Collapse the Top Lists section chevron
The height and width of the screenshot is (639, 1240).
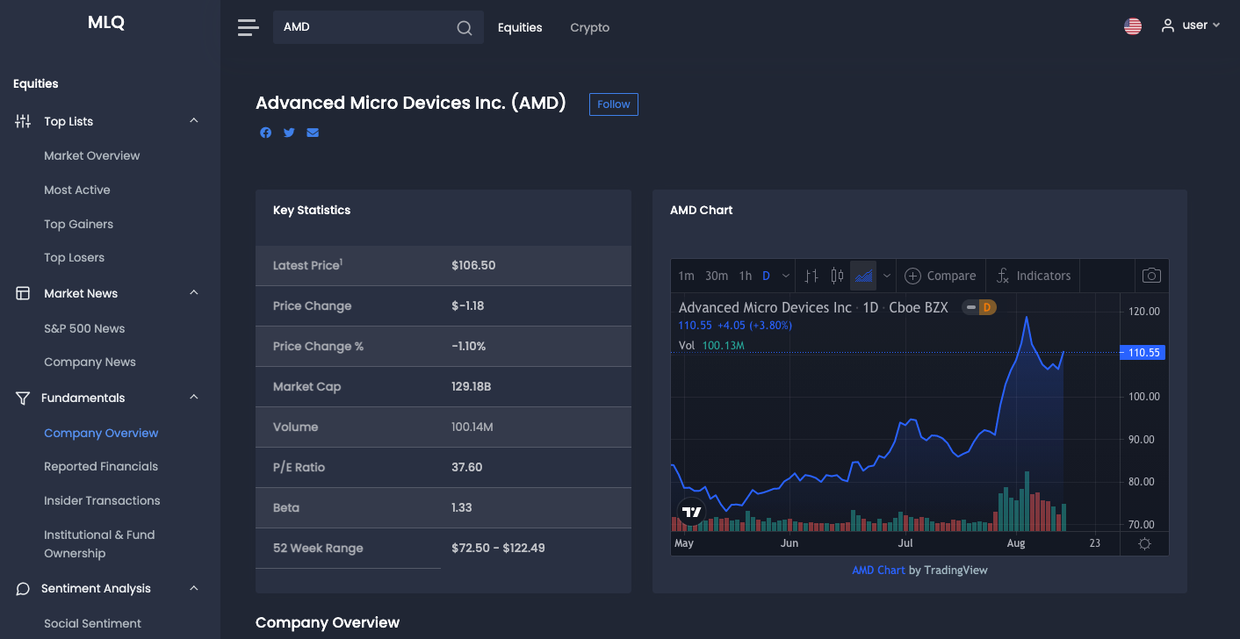(x=194, y=121)
